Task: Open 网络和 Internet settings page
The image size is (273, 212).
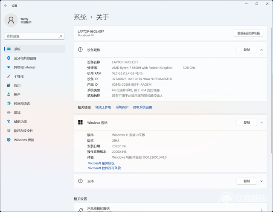Action: [34, 67]
